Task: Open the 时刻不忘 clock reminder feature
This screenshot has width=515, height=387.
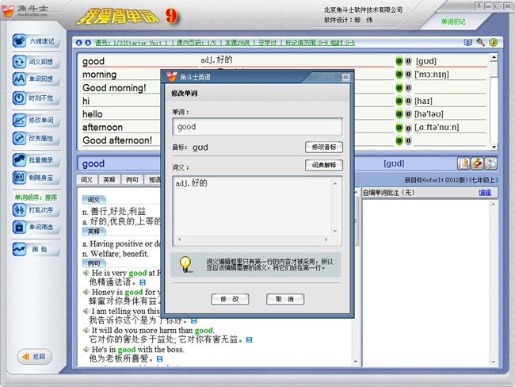Action: tap(35, 98)
